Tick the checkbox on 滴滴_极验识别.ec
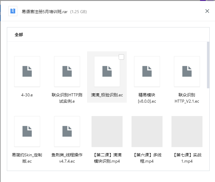Viewport: 215px width, 182px height. pos(121,57)
